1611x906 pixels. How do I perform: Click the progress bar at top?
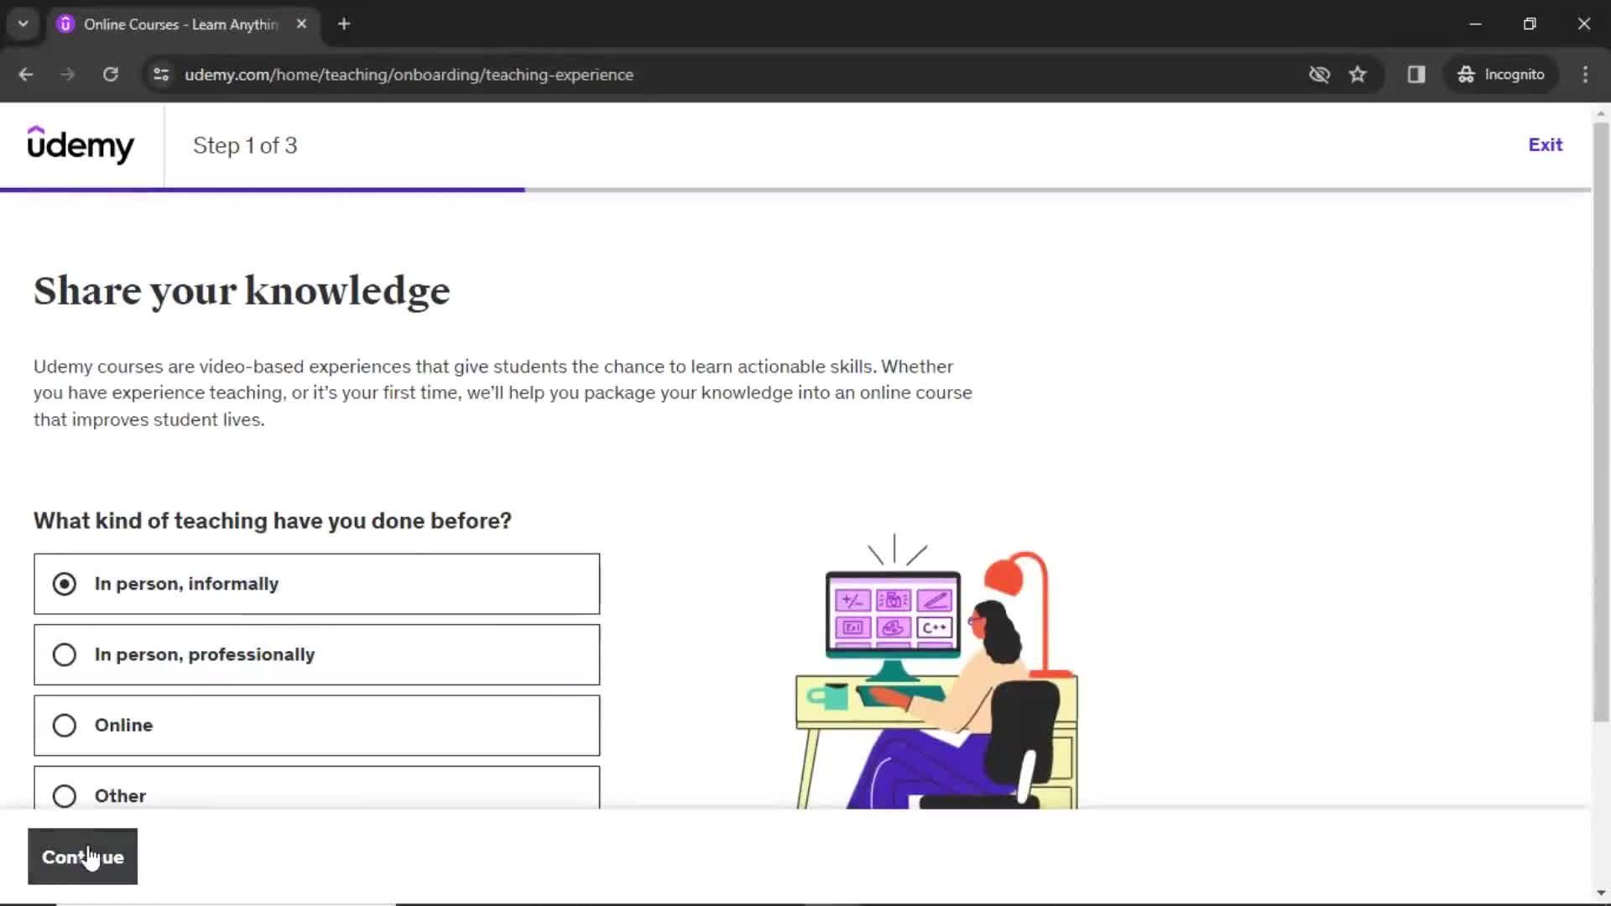point(805,189)
